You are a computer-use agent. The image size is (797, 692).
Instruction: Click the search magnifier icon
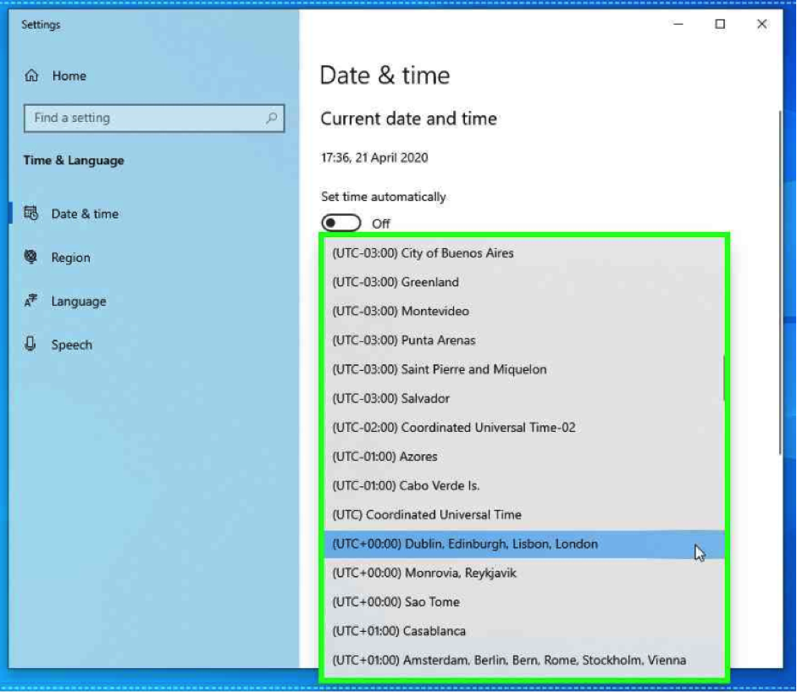(271, 119)
